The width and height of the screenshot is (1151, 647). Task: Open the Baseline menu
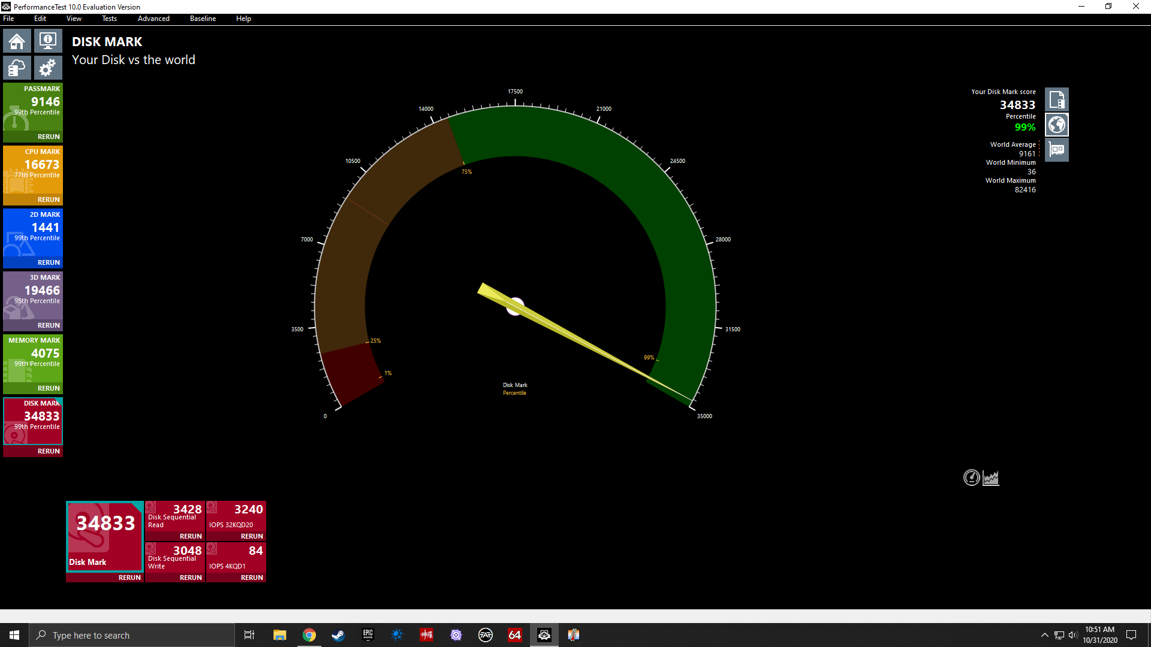(x=203, y=19)
